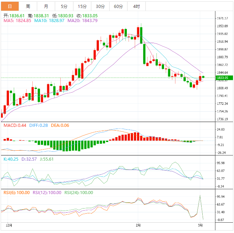
Task: Click the 1953.09 price axis label
Action: coord(222,26)
